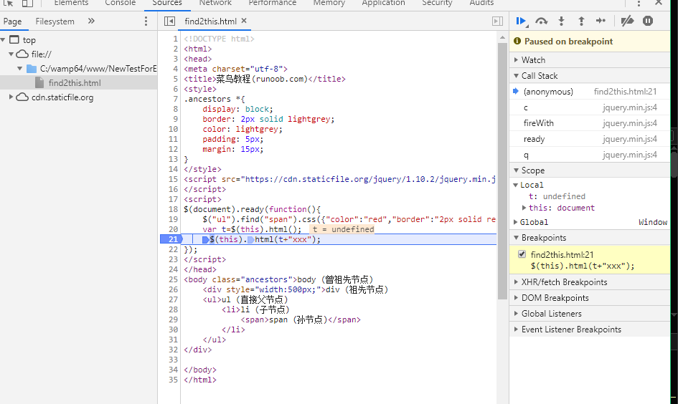Open the Network panel
The width and height of the screenshot is (678, 404).
tap(215, 3)
